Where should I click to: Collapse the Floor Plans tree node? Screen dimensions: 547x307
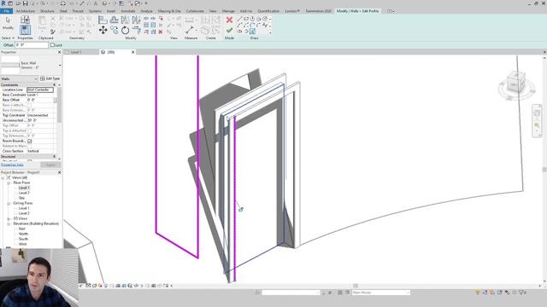(9, 182)
